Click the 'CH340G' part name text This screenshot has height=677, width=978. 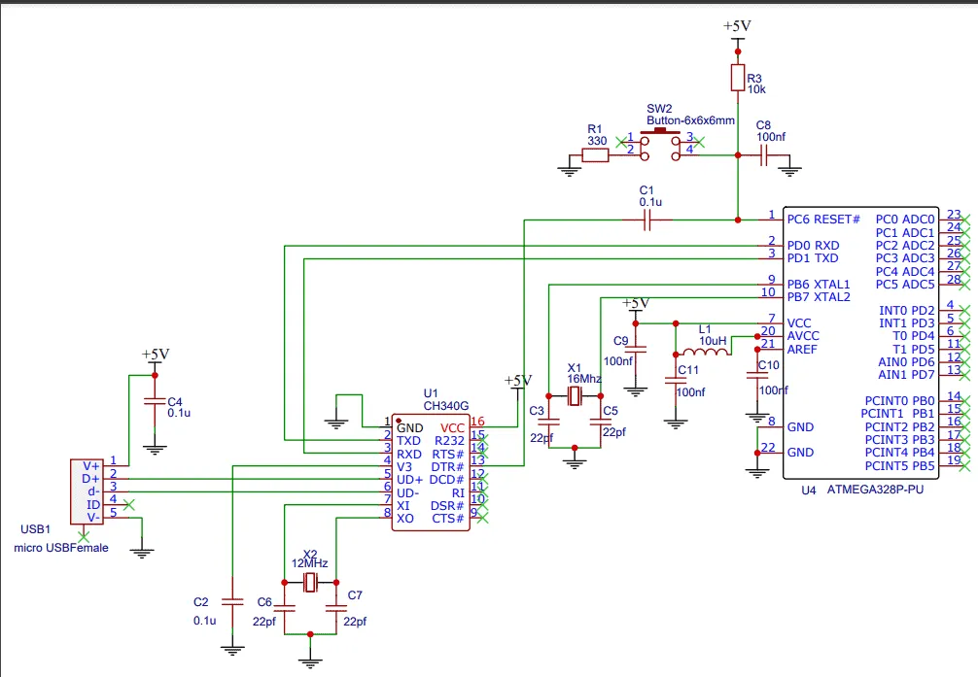point(446,406)
